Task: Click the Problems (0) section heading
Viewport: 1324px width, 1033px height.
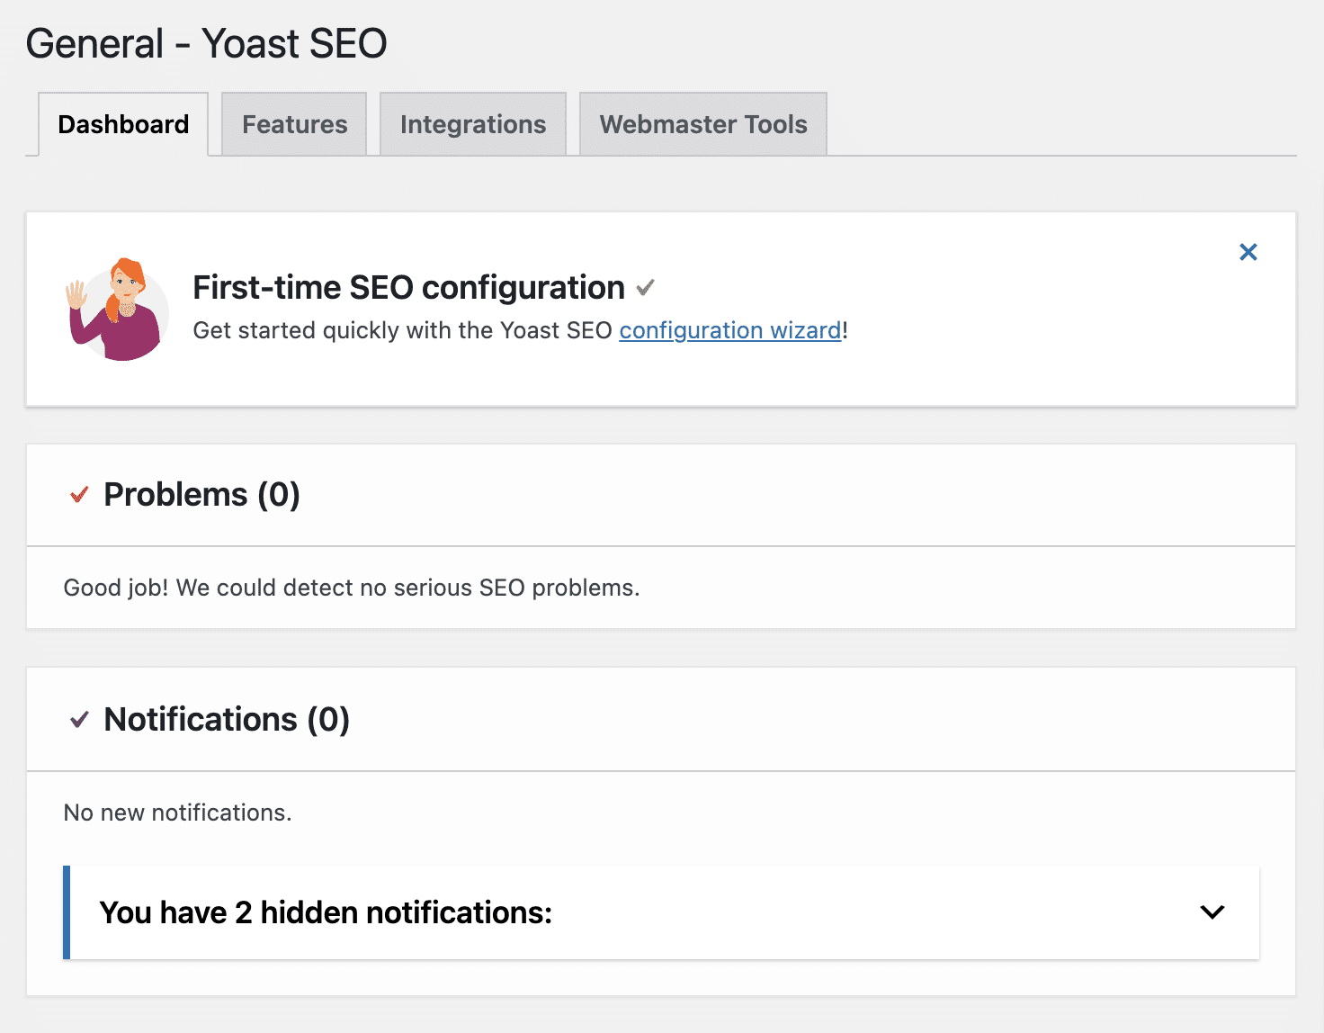Action: (201, 494)
